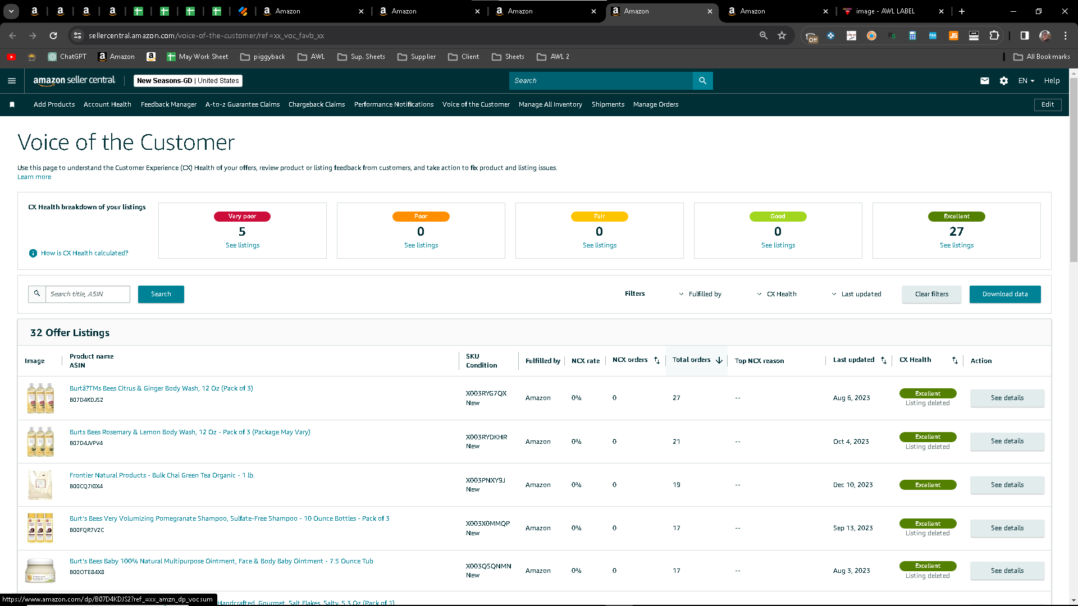Click the bookmark flag icon in nav bar
Viewport: 1078px width, 606px height.
click(12, 104)
